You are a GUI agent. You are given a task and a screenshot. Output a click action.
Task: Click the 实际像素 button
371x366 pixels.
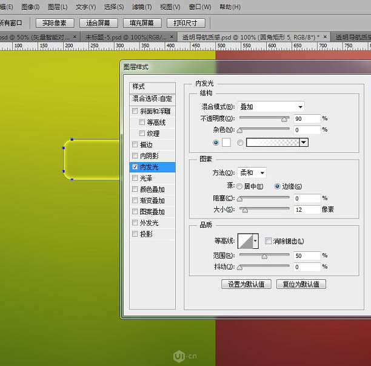click(x=55, y=23)
